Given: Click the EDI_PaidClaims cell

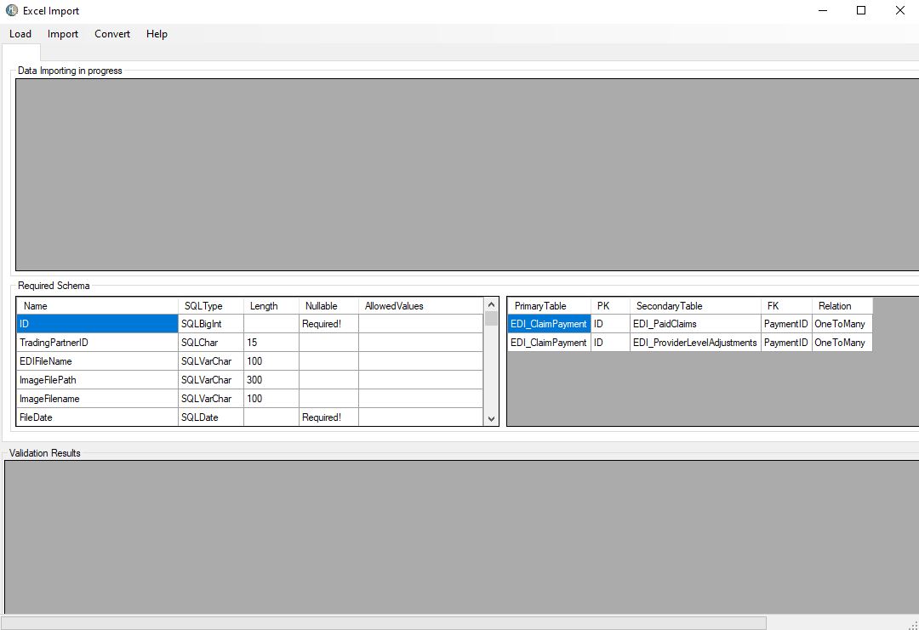Looking at the screenshot, I should tap(696, 324).
